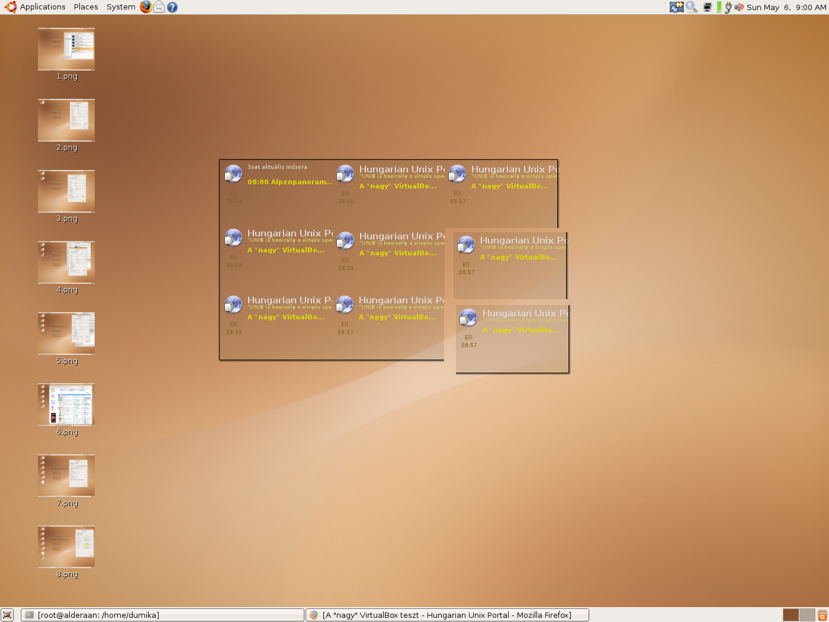Open the magnifier search tool icon
Image resolution: width=829 pixels, height=622 pixels.
(x=692, y=7)
